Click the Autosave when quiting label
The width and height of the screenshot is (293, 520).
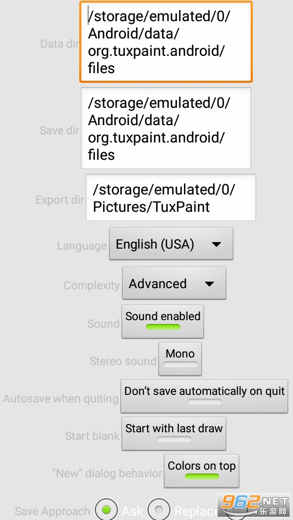tap(61, 398)
